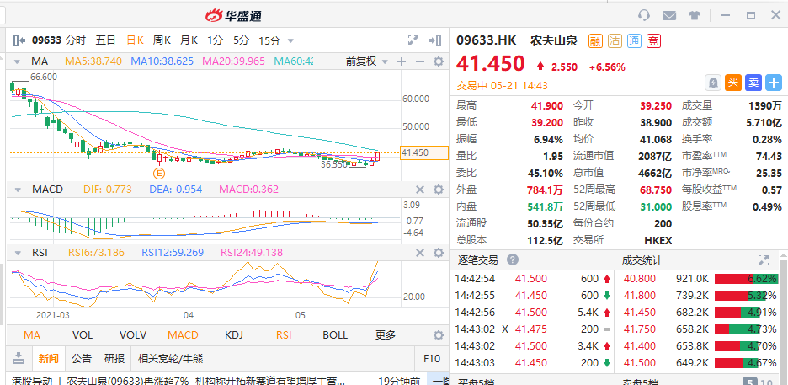Open MA indicator settings gear
This screenshot has height=385, width=788.
coord(439,61)
